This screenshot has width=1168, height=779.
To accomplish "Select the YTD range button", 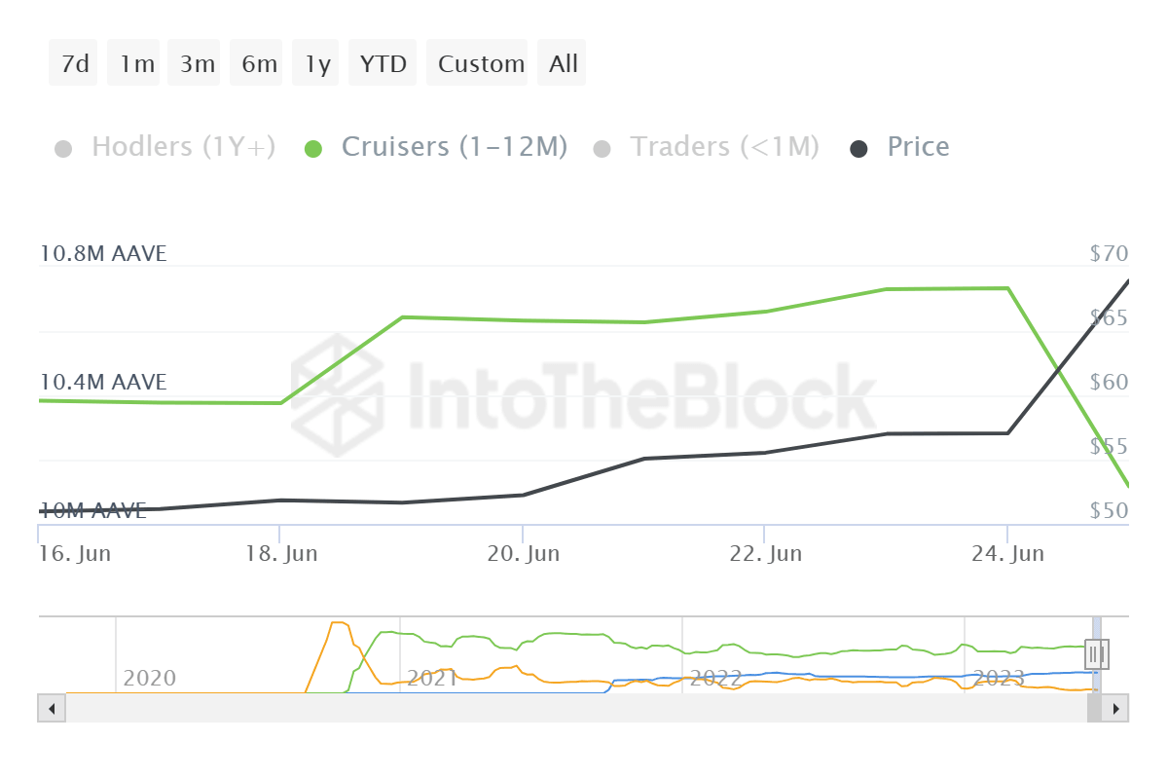I will pos(383,64).
